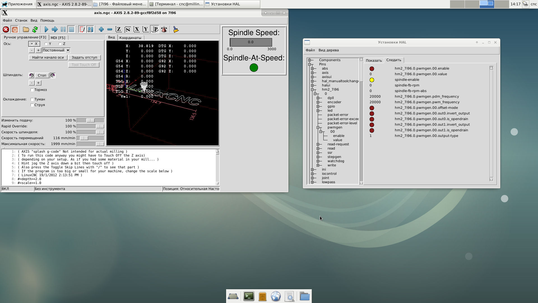Enable the Туман mist coolant checkbox
The image size is (538, 303).
click(32, 100)
